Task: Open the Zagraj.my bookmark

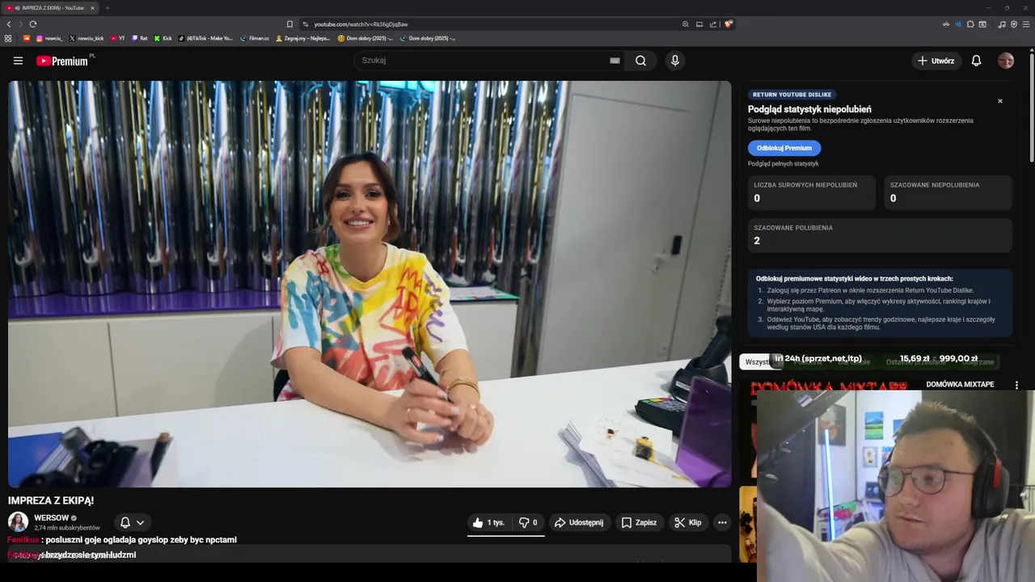Action: coord(303,38)
